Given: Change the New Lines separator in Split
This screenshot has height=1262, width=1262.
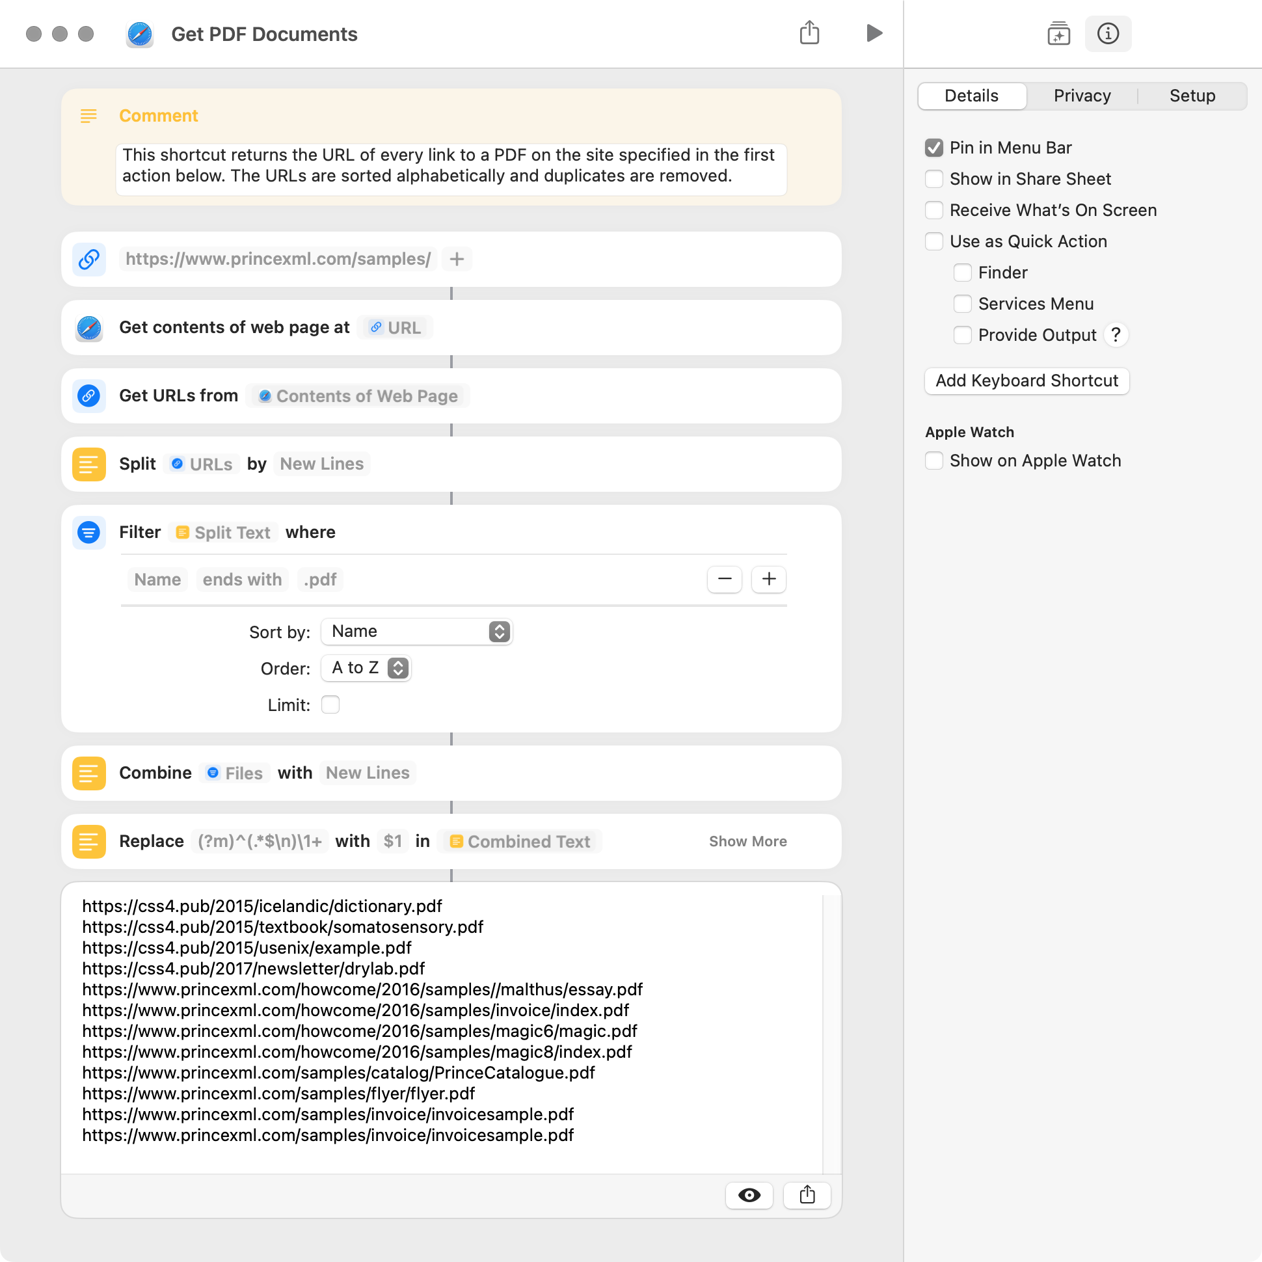Looking at the screenshot, I should 322,464.
